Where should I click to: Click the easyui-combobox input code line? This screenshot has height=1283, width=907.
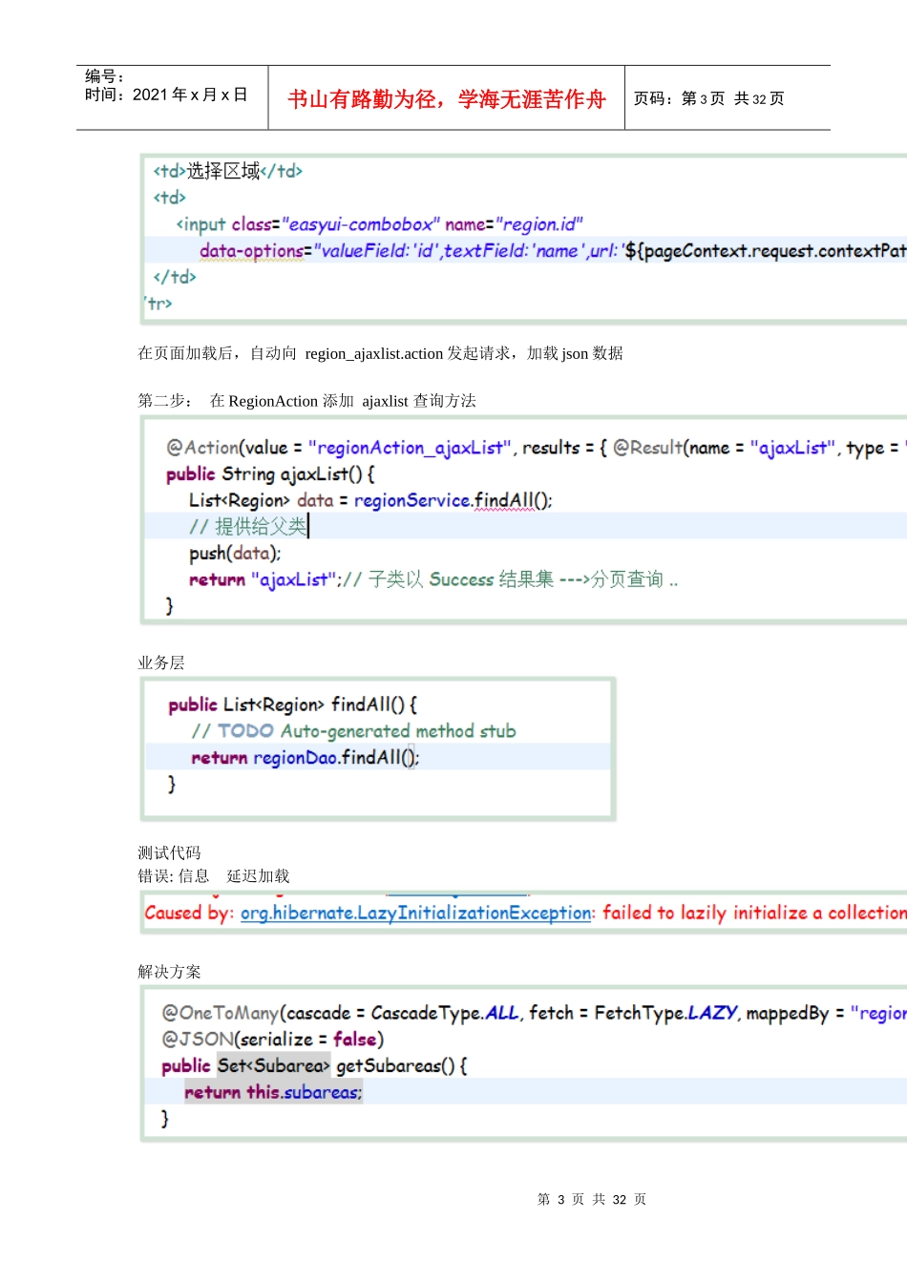tap(379, 224)
